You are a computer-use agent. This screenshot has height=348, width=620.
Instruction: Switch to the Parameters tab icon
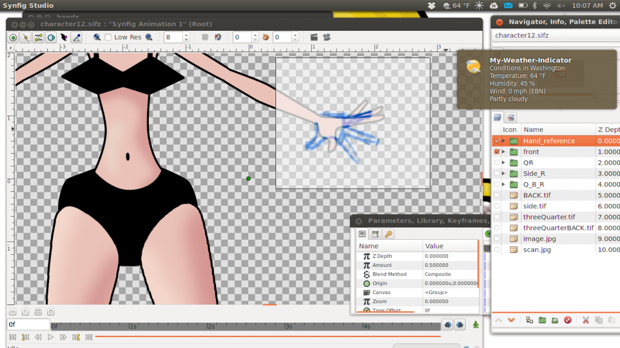362,234
